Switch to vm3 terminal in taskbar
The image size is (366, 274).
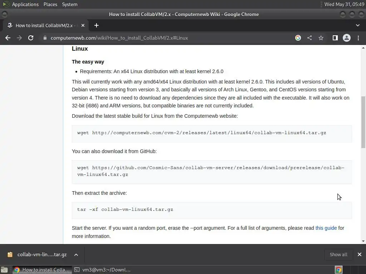(x=102, y=270)
